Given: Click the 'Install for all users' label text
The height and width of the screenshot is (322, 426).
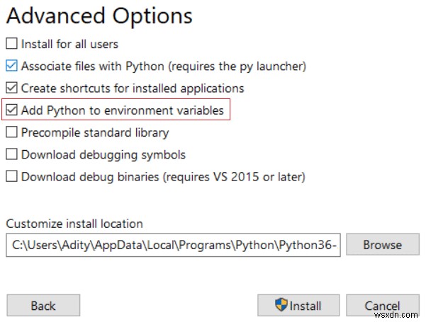Looking at the screenshot, I should coord(69,44).
